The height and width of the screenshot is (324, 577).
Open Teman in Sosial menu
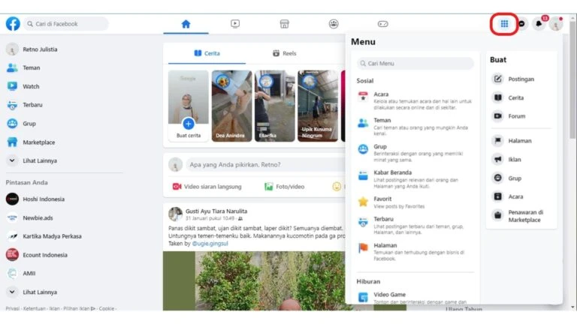click(x=415, y=127)
